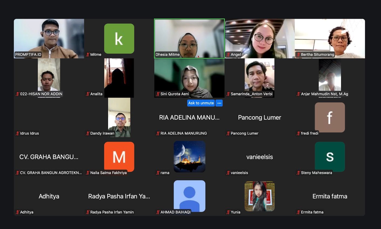Click the brown F avatar of fredi fredi

(330, 117)
